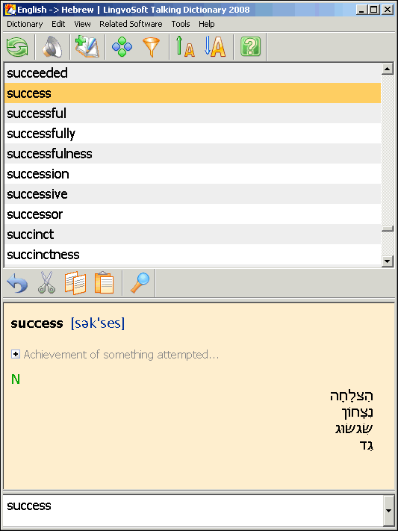Increase font size with blue arrow A
This screenshot has height=531, width=398.
click(215, 47)
